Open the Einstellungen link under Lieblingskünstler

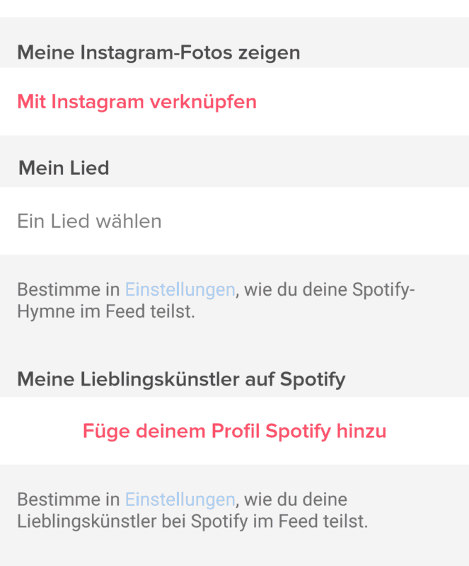coord(180,499)
